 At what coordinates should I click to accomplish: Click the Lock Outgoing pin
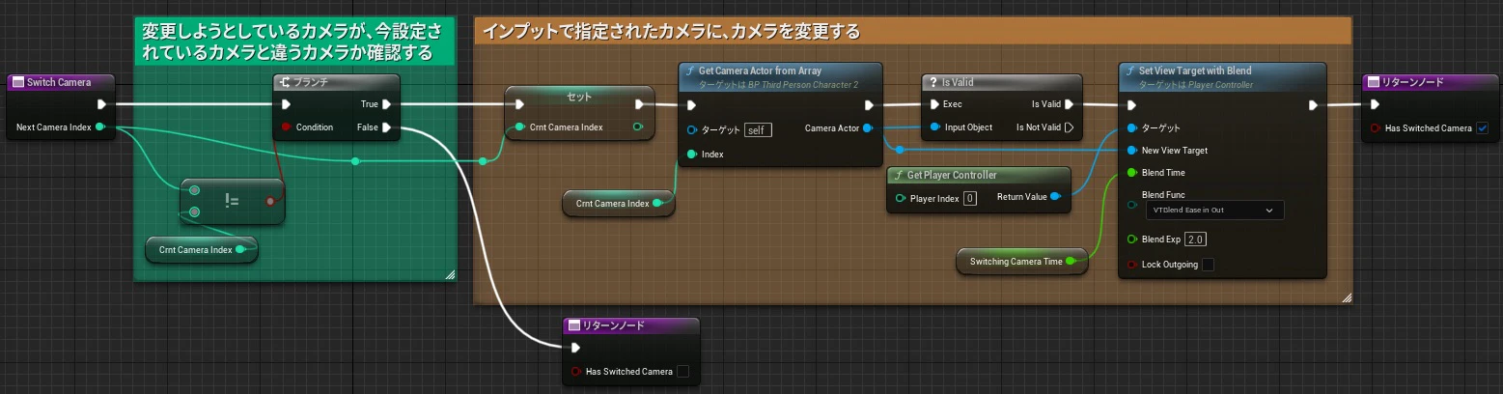[x=1132, y=264]
